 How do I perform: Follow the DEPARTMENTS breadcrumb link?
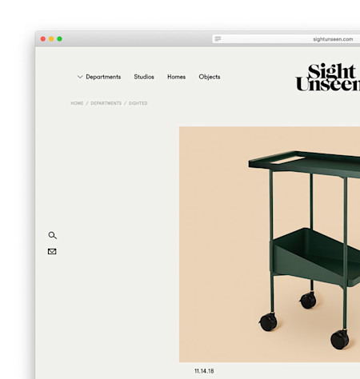pyautogui.click(x=106, y=103)
